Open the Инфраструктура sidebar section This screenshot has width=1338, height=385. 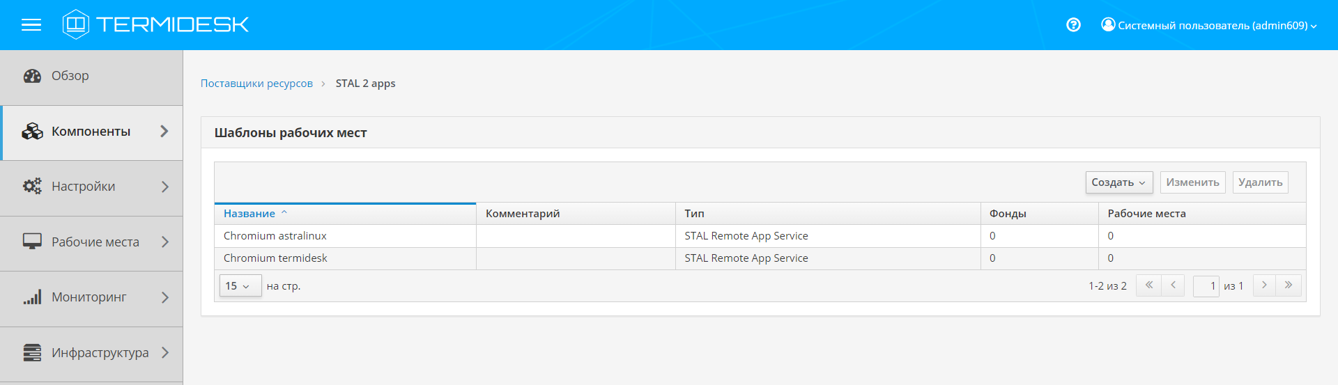tap(100, 353)
